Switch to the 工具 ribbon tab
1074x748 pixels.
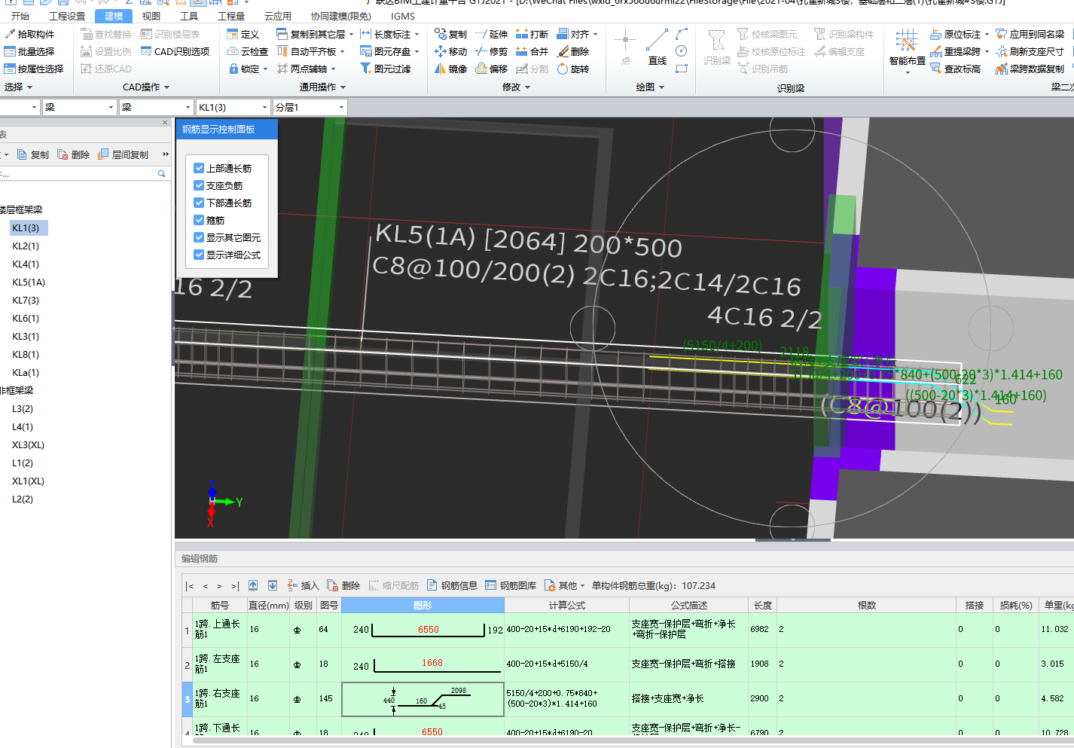point(189,16)
